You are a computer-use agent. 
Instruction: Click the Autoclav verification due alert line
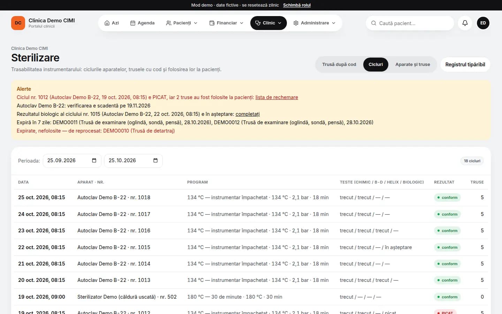(84, 106)
